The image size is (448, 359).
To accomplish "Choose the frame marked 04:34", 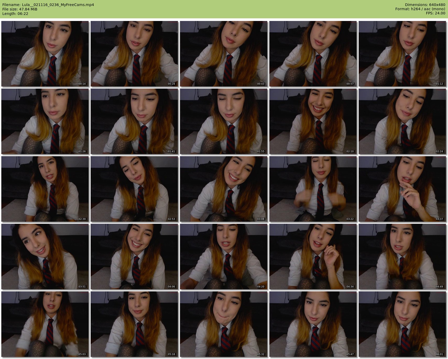I will [x=313, y=257].
